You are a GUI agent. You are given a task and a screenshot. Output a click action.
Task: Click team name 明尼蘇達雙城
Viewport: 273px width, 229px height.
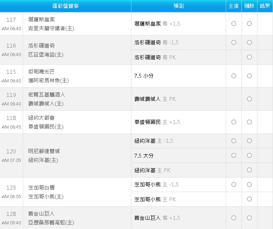pos(44,151)
